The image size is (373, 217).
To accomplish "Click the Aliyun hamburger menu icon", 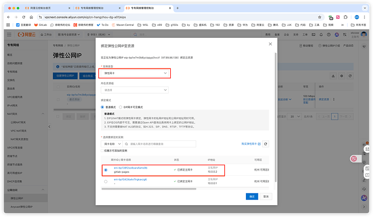I will (x=9, y=34).
